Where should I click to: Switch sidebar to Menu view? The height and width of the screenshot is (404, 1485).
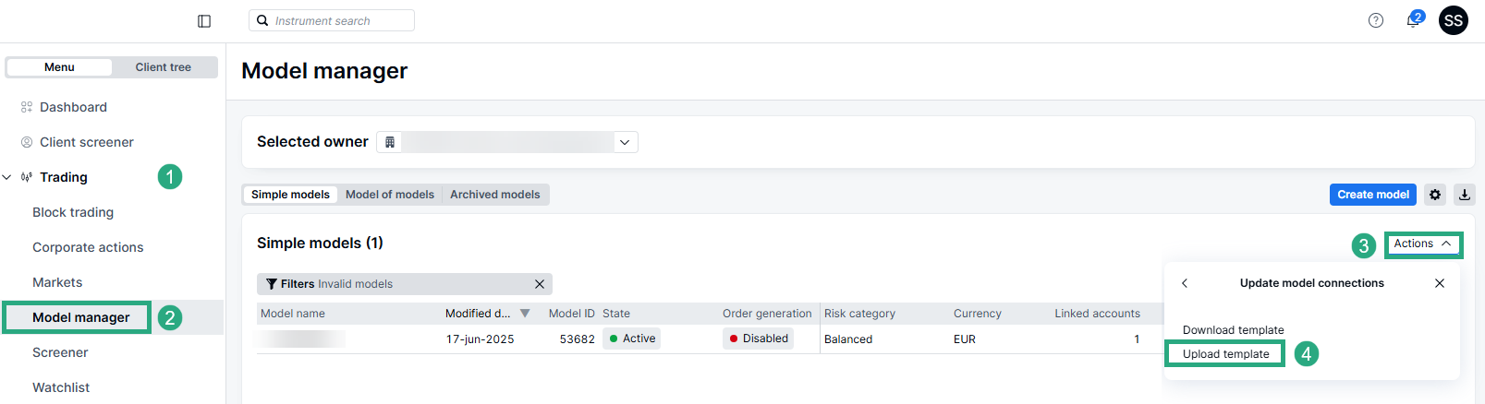click(59, 67)
